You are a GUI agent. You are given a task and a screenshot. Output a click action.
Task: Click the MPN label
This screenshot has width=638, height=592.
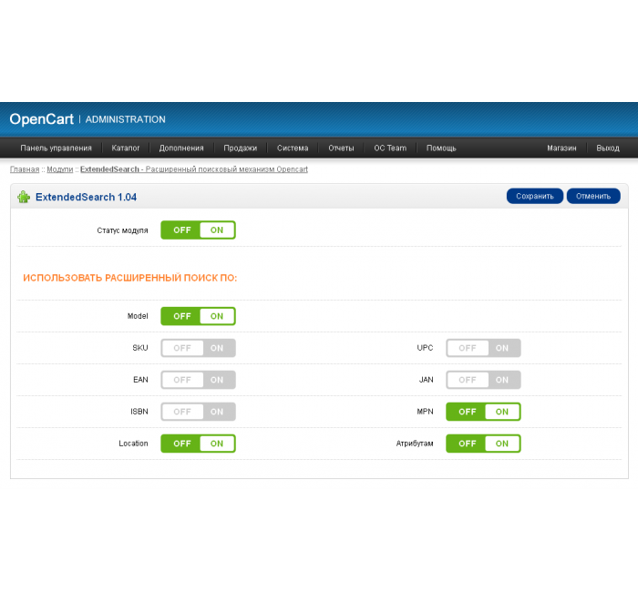(x=425, y=412)
